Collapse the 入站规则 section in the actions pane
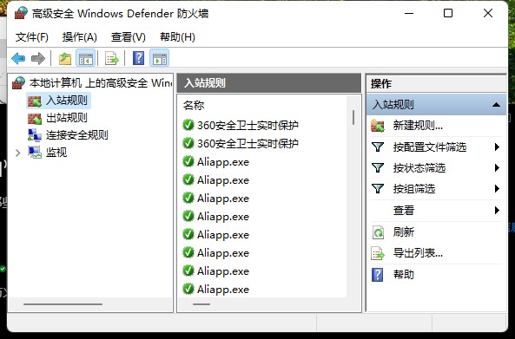Viewport: 515px width, 339px height. (496, 105)
